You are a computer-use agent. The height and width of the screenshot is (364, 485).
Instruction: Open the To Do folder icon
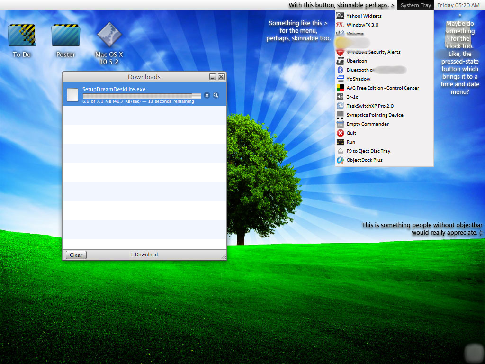click(x=22, y=35)
